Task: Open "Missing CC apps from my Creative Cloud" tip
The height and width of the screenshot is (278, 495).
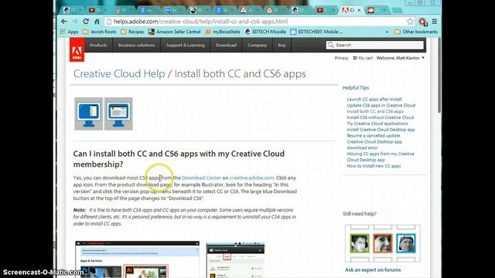Action: point(381,157)
